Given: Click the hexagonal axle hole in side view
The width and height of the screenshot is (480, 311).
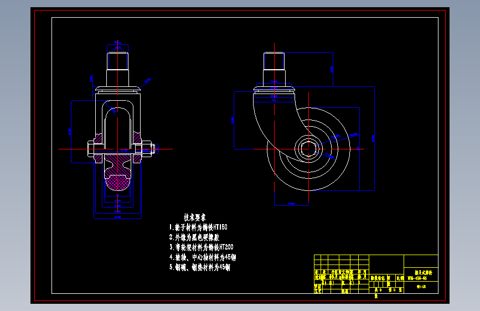Looking at the screenshot, I should tap(308, 149).
